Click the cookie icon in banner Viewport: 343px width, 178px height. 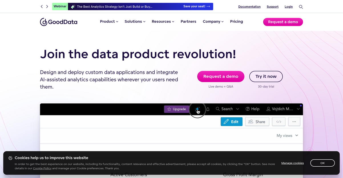click(10, 158)
